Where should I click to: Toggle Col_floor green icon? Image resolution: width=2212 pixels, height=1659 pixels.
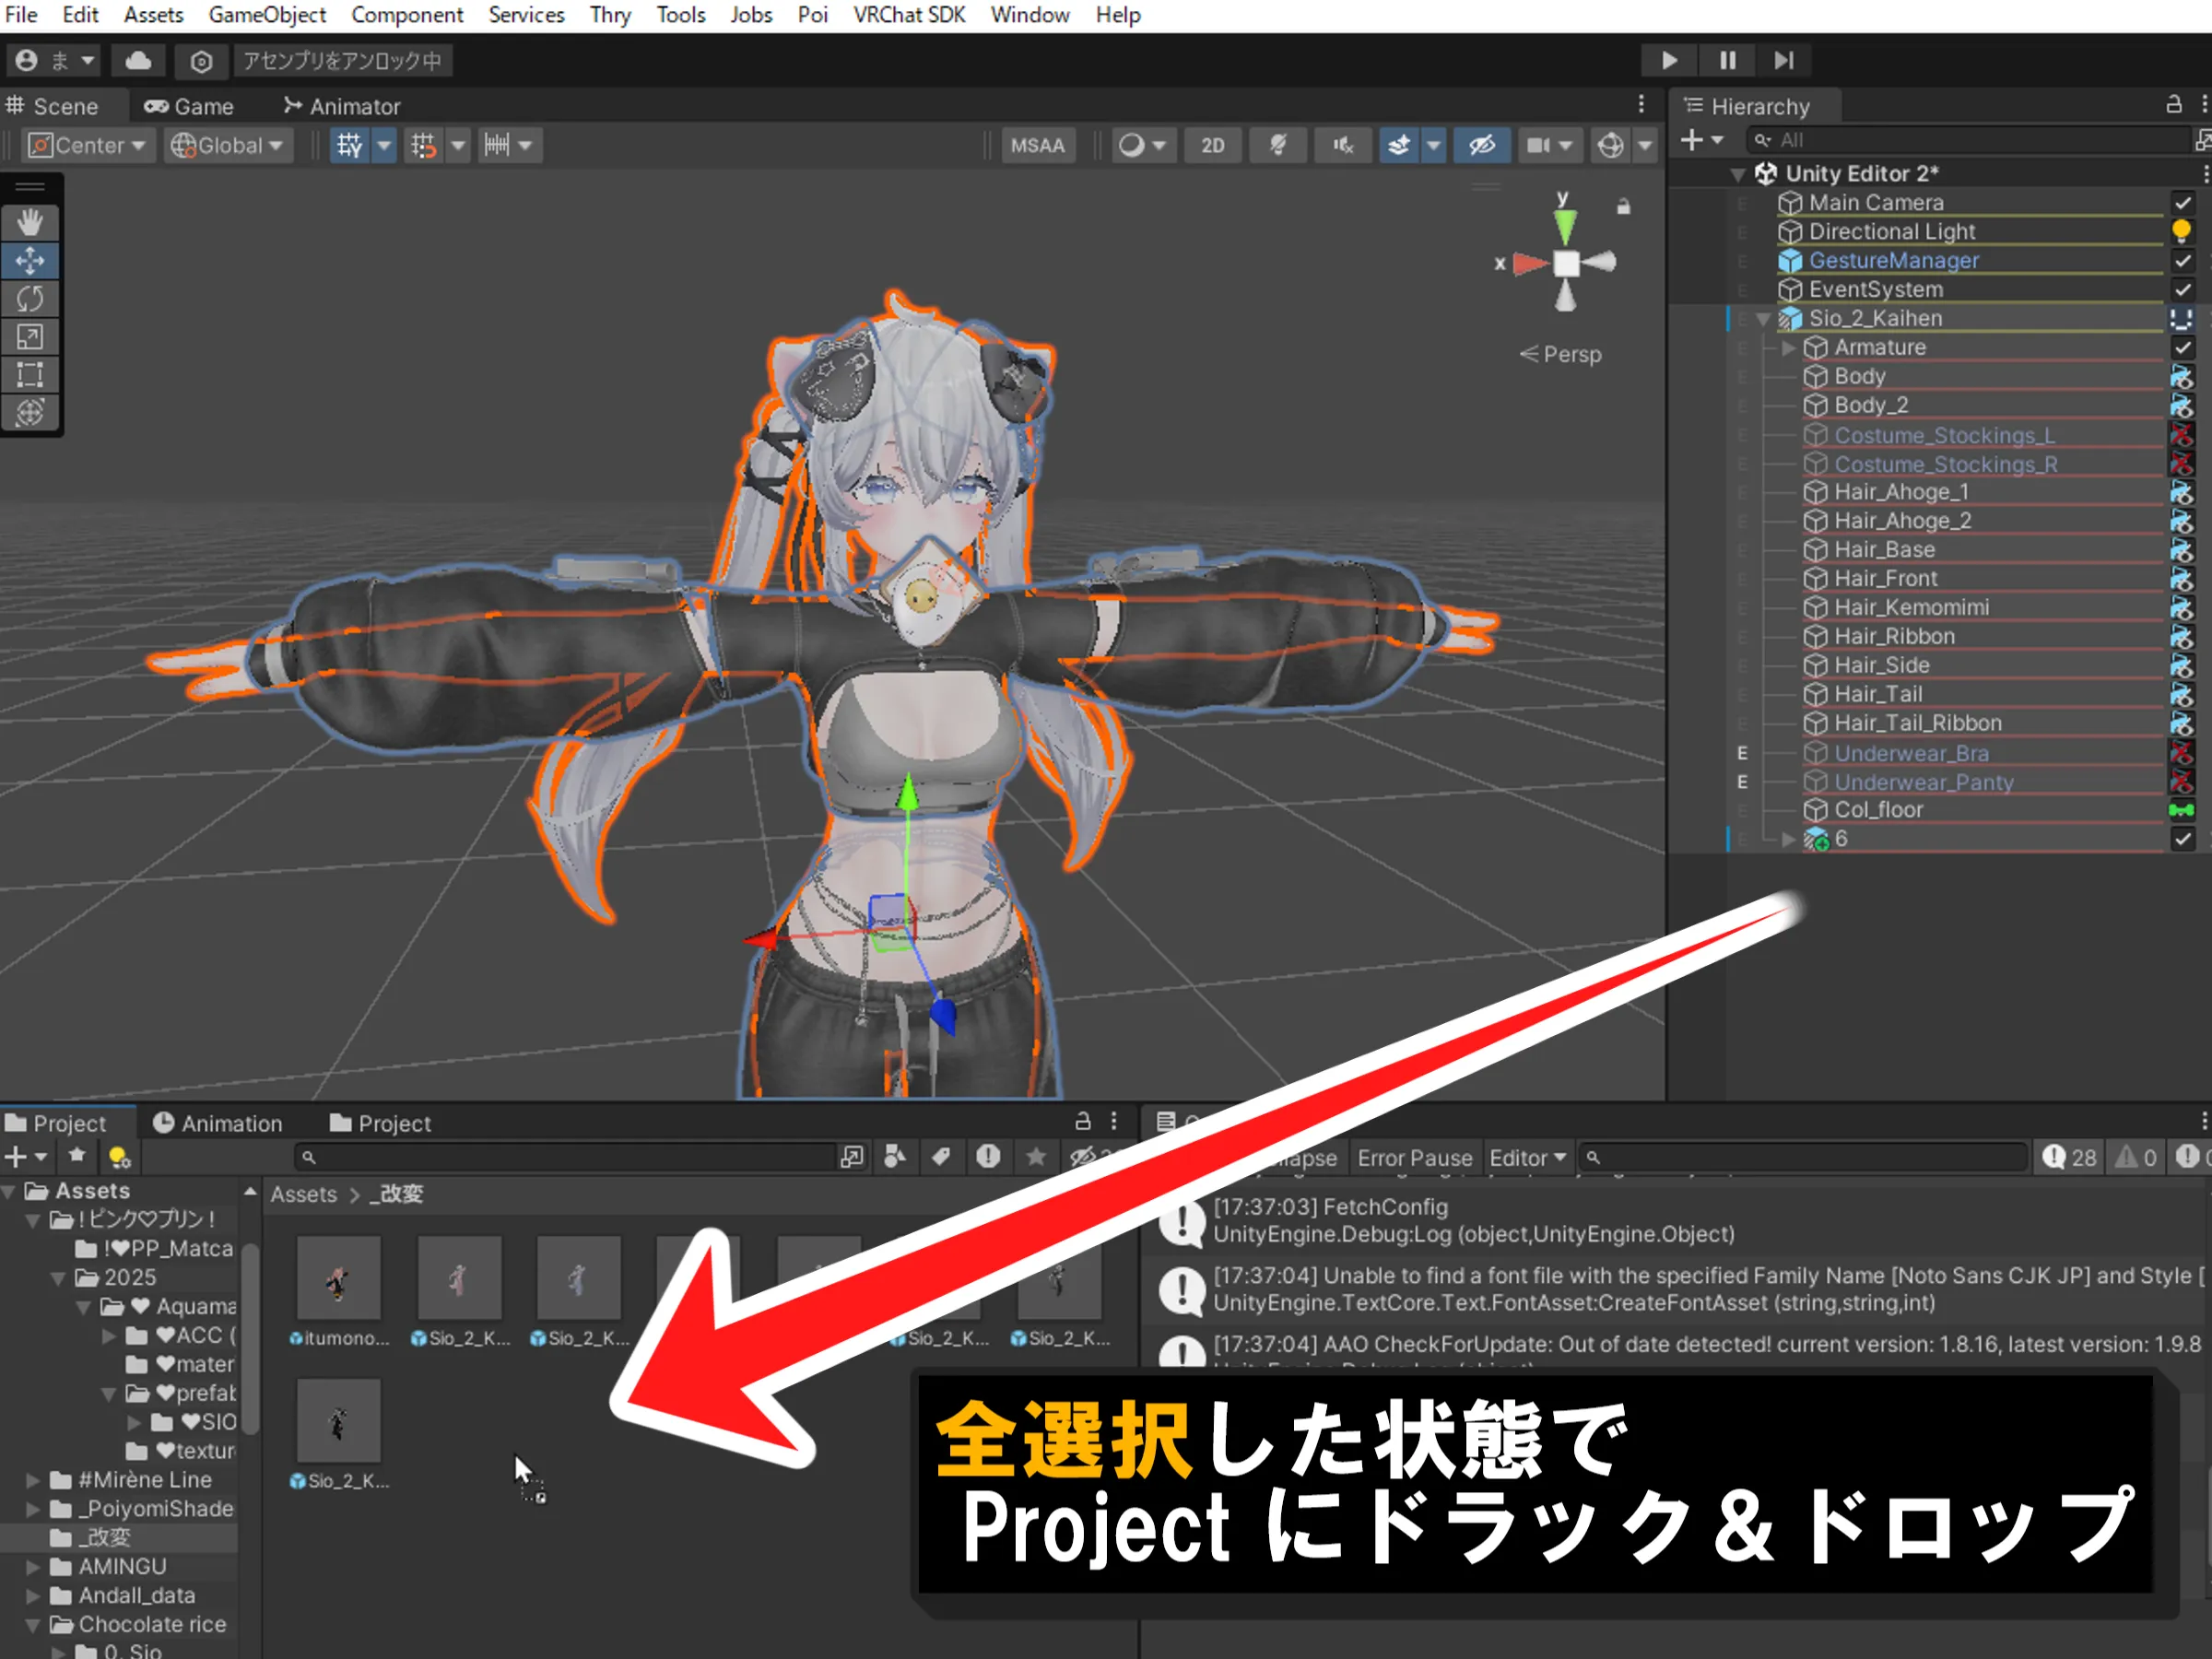click(2181, 810)
